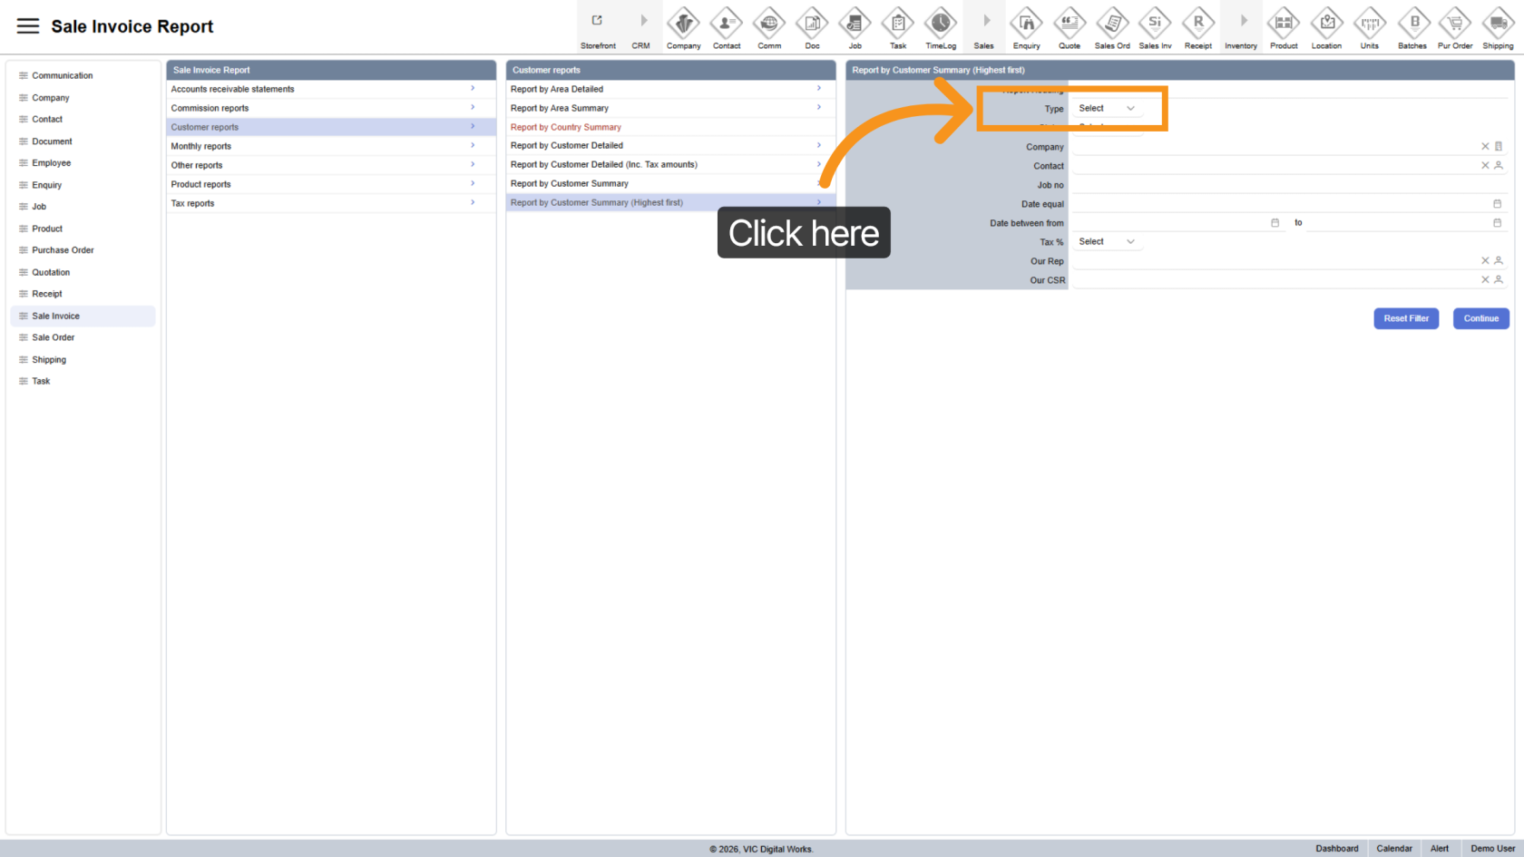
Task: Select Sale Order in left sidebar
Action: [54, 337]
